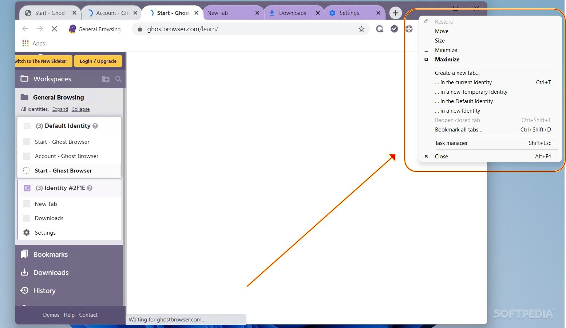Collapse the Identity #2F1E group header

pyautogui.click(x=69, y=188)
